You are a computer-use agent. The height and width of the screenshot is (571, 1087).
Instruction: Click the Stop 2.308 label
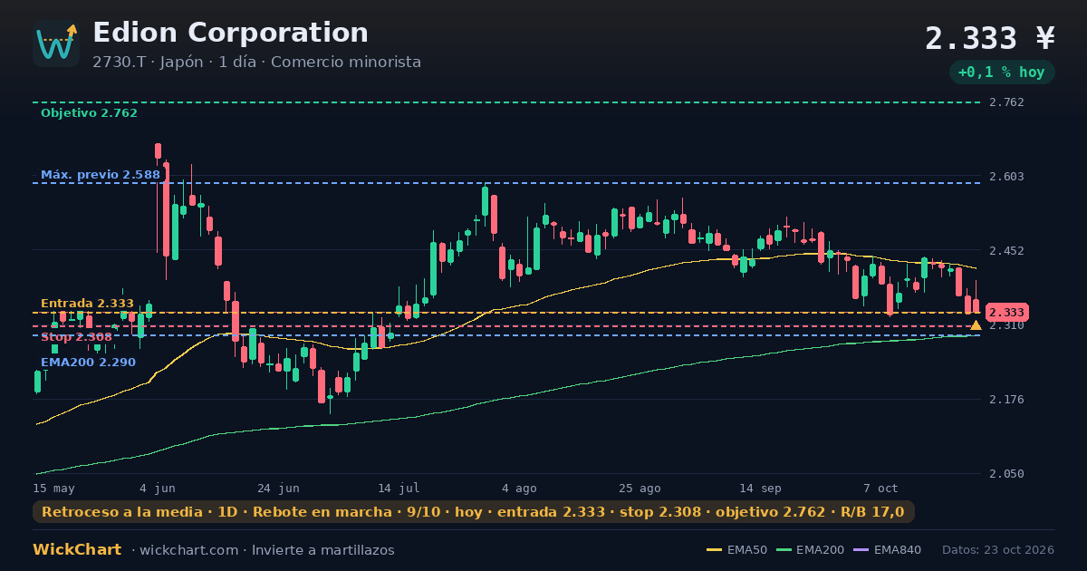click(x=77, y=337)
